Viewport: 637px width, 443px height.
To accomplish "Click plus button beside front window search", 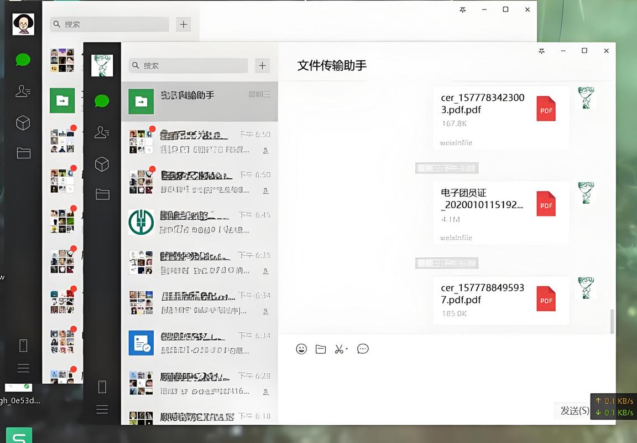I will (x=263, y=65).
